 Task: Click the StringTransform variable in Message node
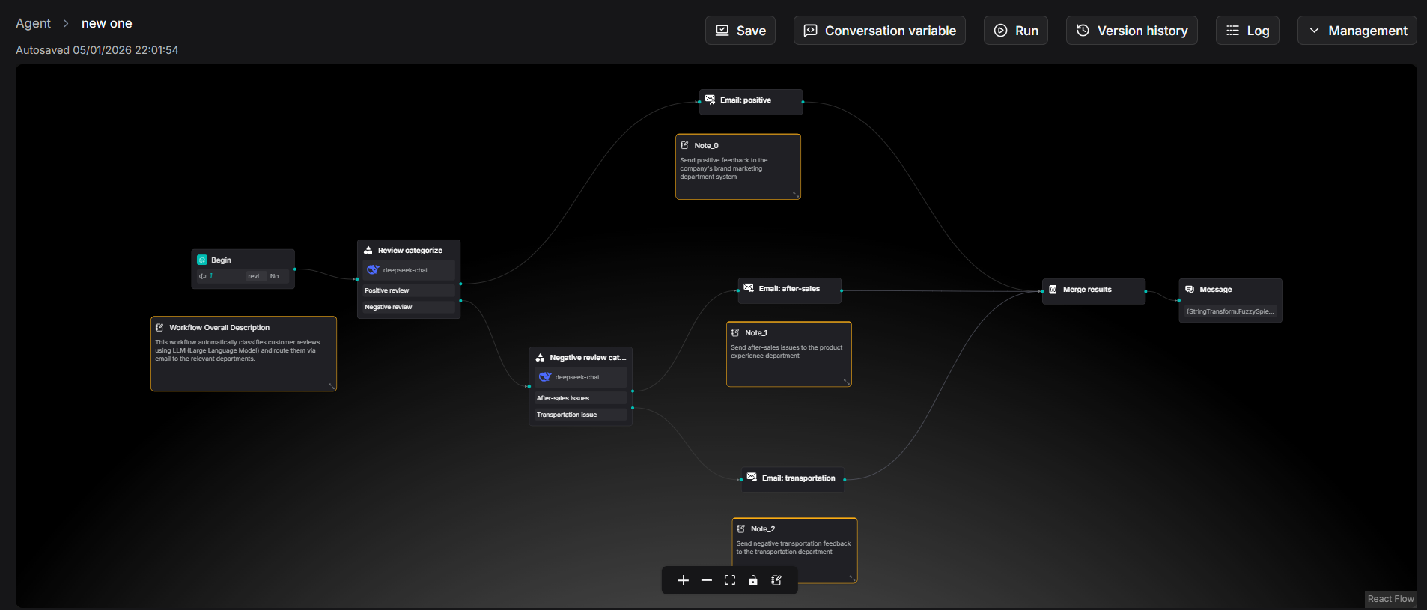[1230, 311]
